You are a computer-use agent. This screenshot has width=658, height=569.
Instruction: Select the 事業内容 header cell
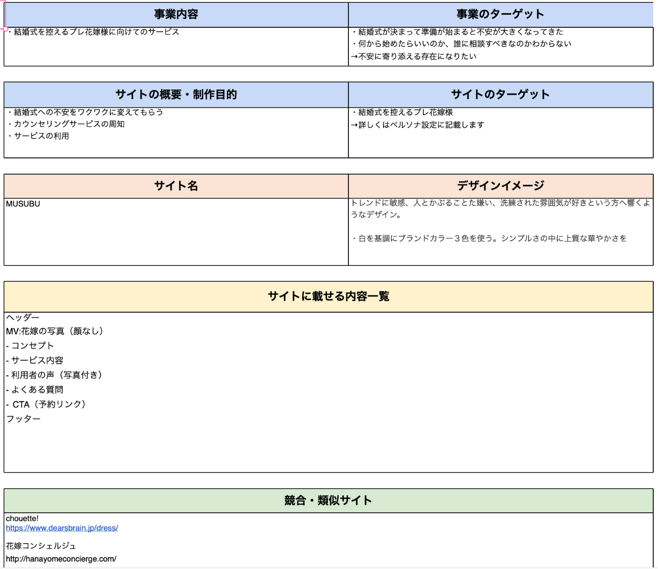point(176,15)
